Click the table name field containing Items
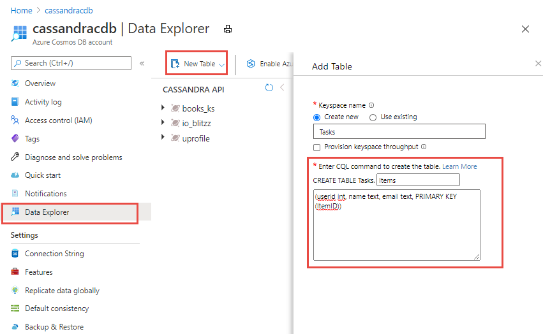The width and height of the screenshot is (543, 334). coord(418,180)
